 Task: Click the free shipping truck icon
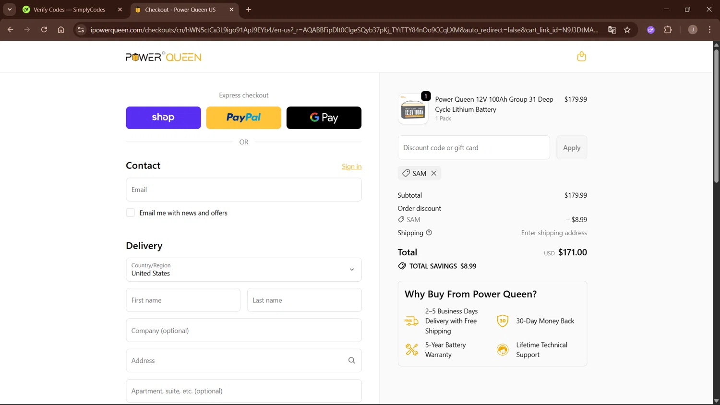point(411,321)
